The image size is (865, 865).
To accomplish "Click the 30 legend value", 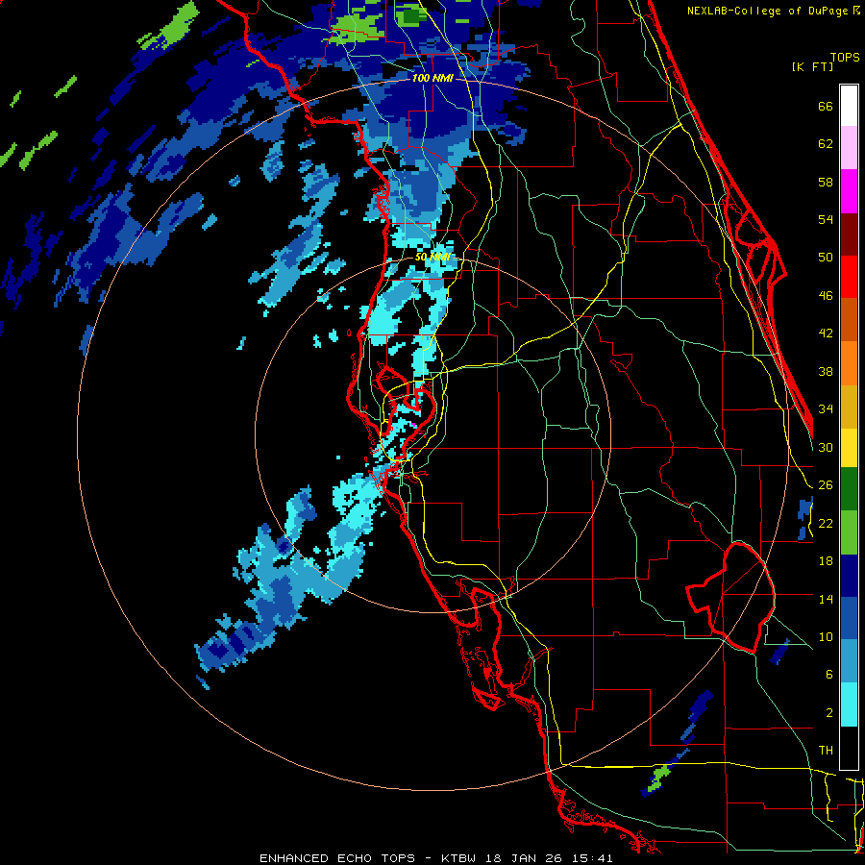I will coord(826,447).
